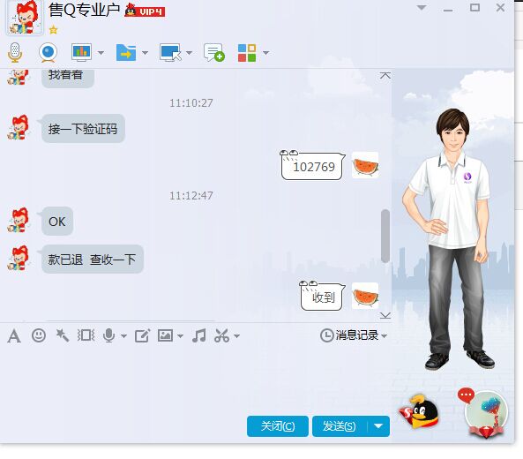Start remote desktop control icon
523x459 pixels.
click(170, 52)
